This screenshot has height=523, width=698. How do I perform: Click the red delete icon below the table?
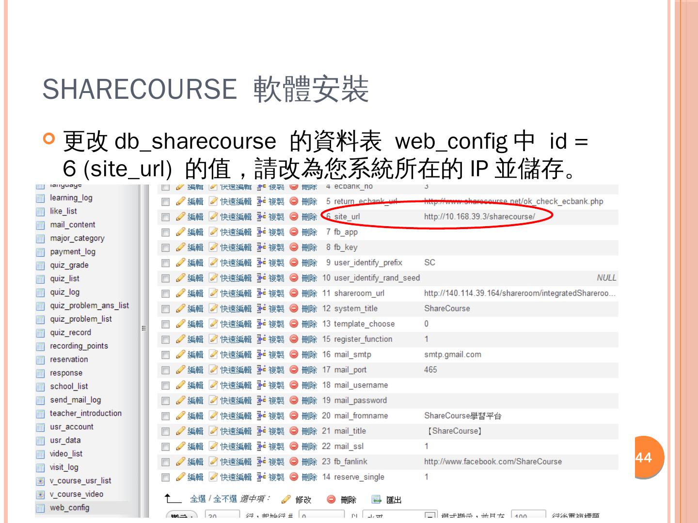[x=331, y=499]
